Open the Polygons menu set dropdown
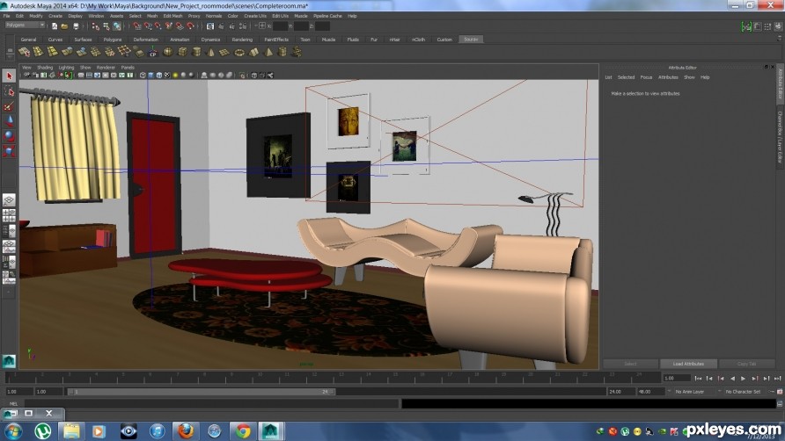 (25, 25)
